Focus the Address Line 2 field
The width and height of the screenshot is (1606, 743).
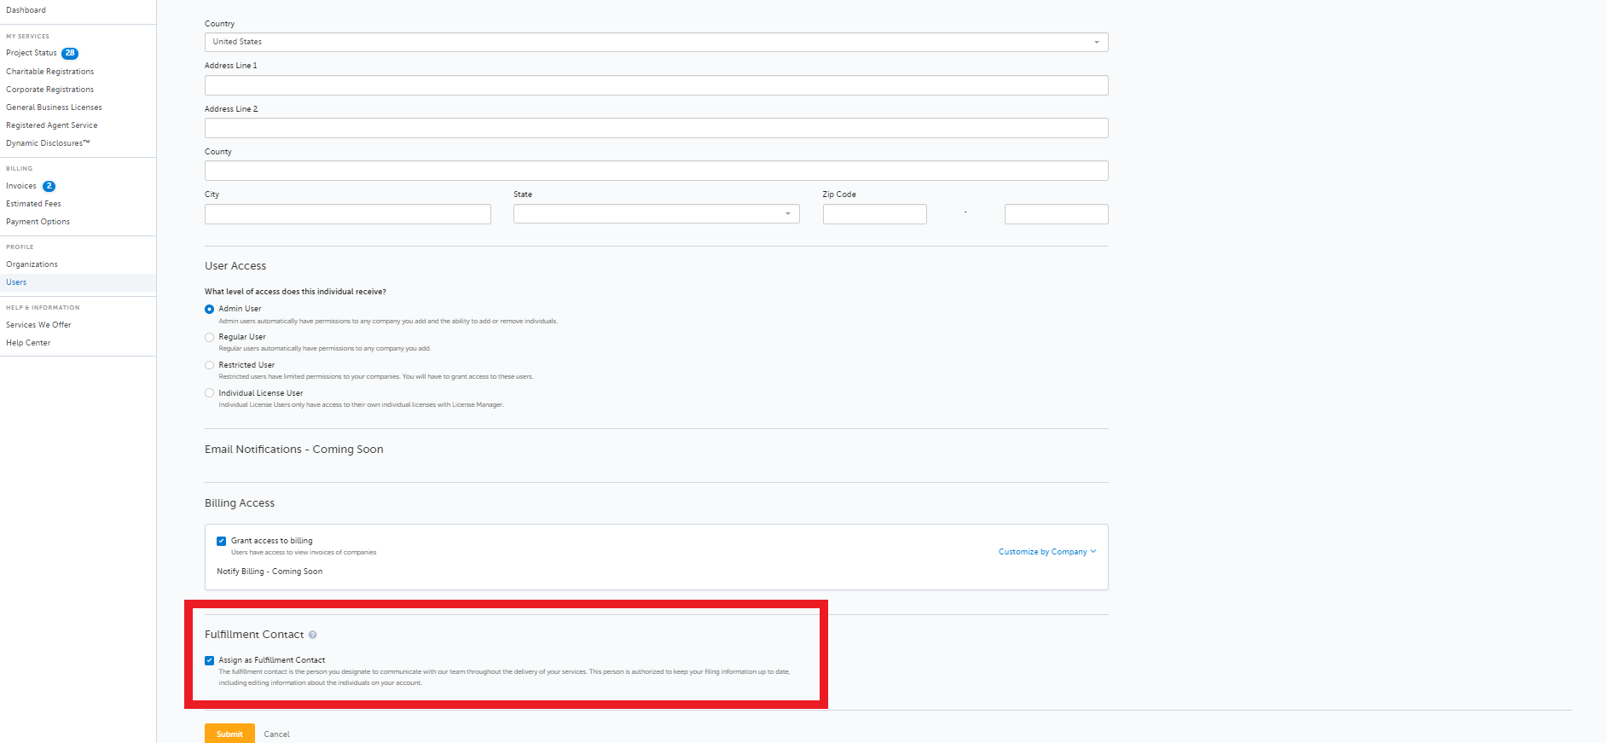point(657,128)
